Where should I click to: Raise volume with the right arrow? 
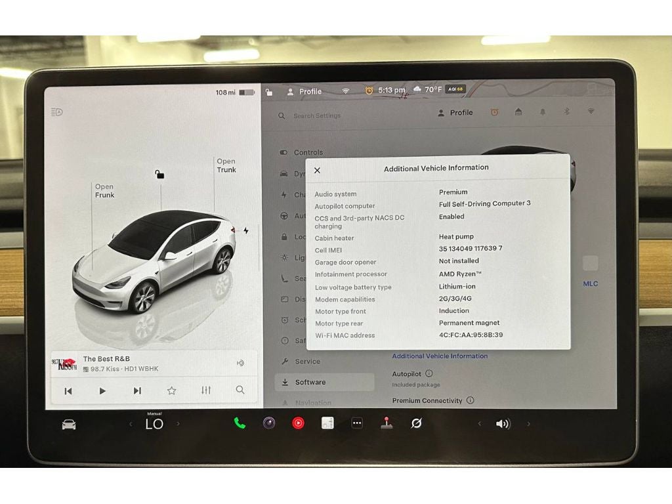(x=528, y=424)
